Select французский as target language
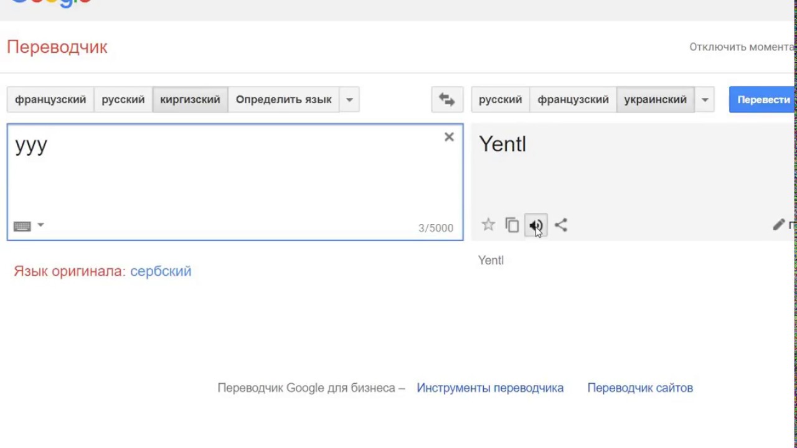 pos(573,100)
